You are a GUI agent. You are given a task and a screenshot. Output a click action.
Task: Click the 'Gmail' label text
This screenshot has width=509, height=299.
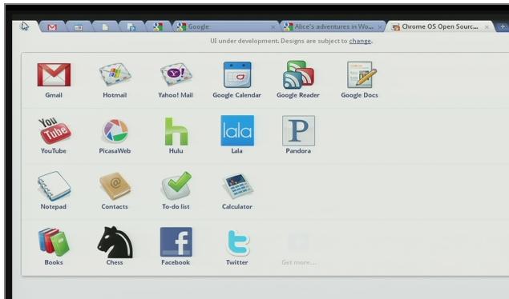(x=54, y=95)
